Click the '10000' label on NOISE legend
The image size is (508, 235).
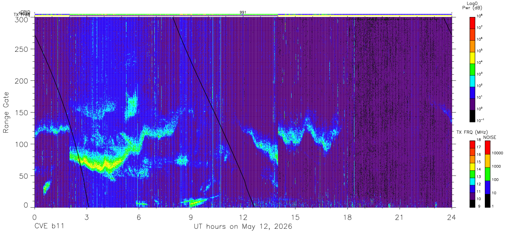point(497,153)
